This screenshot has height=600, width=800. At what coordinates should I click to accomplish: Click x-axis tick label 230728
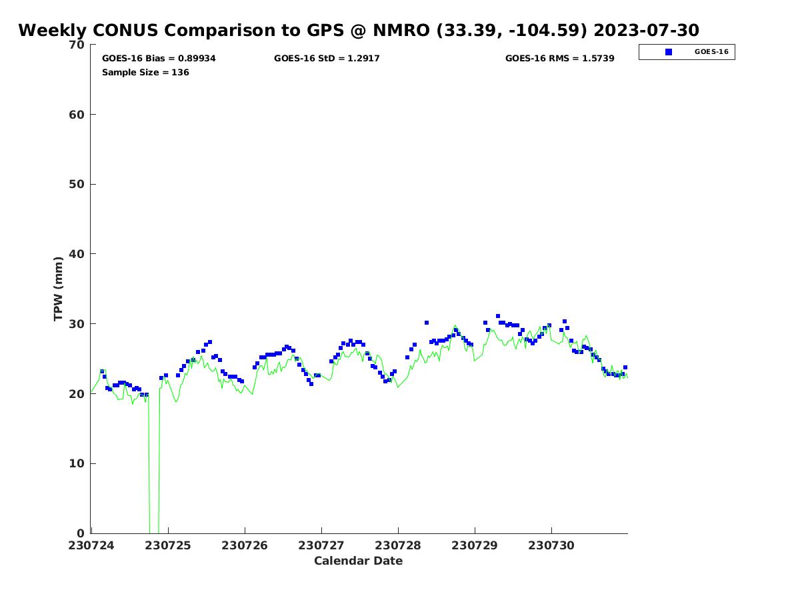[x=398, y=545]
